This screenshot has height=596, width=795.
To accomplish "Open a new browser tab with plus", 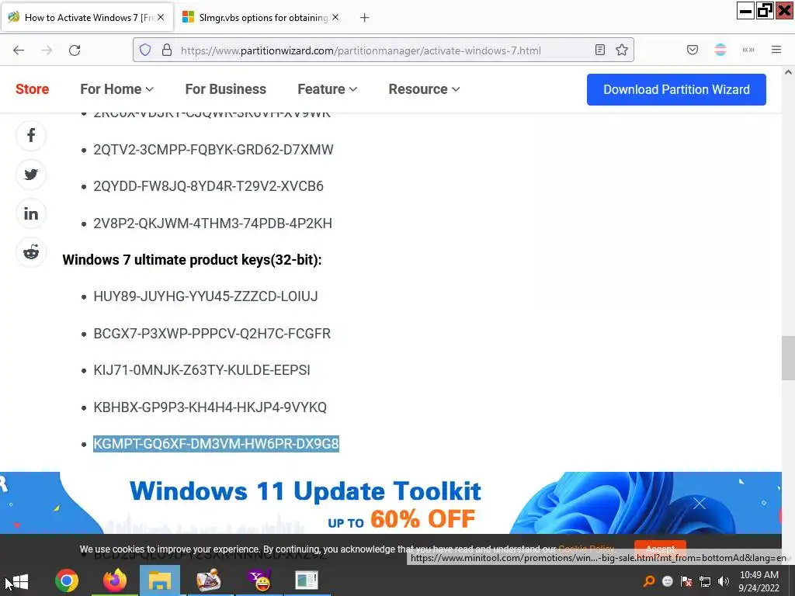I will (365, 18).
